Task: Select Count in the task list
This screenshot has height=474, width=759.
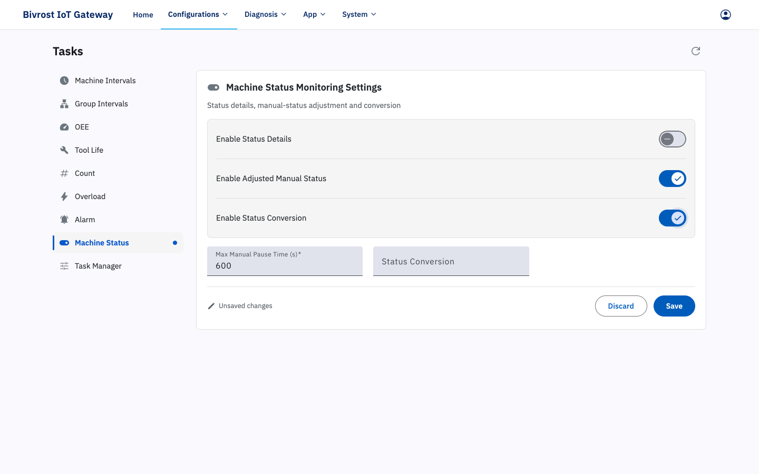Action: (x=118, y=173)
